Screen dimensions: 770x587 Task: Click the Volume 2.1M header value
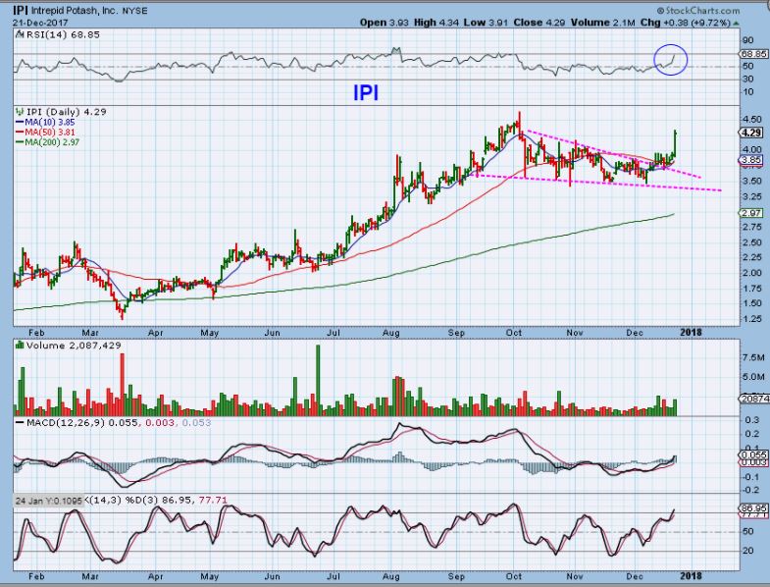click(x=603, y=23)
